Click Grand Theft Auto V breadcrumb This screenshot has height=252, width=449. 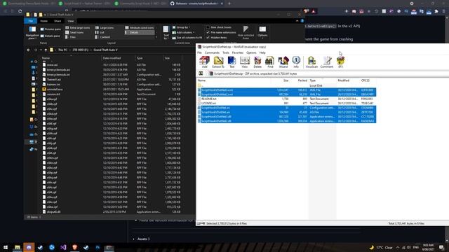[105, 50]
